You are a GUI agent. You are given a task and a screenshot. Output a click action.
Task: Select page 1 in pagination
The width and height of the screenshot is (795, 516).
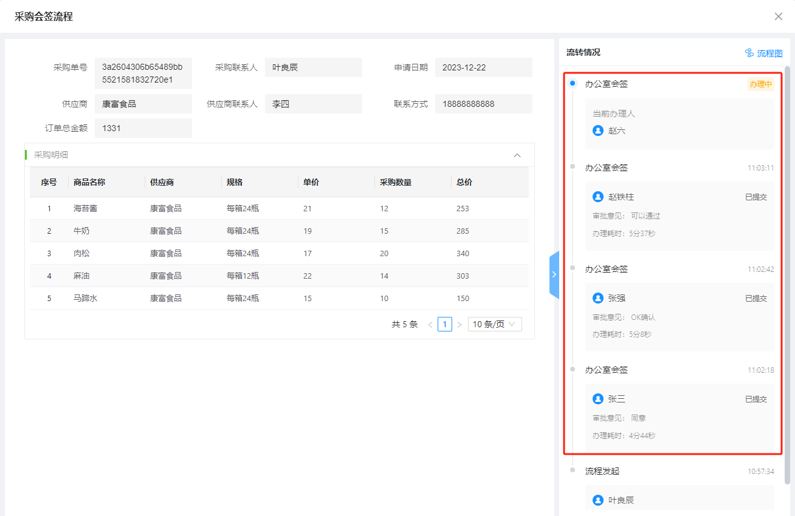[x=445, y=324]
